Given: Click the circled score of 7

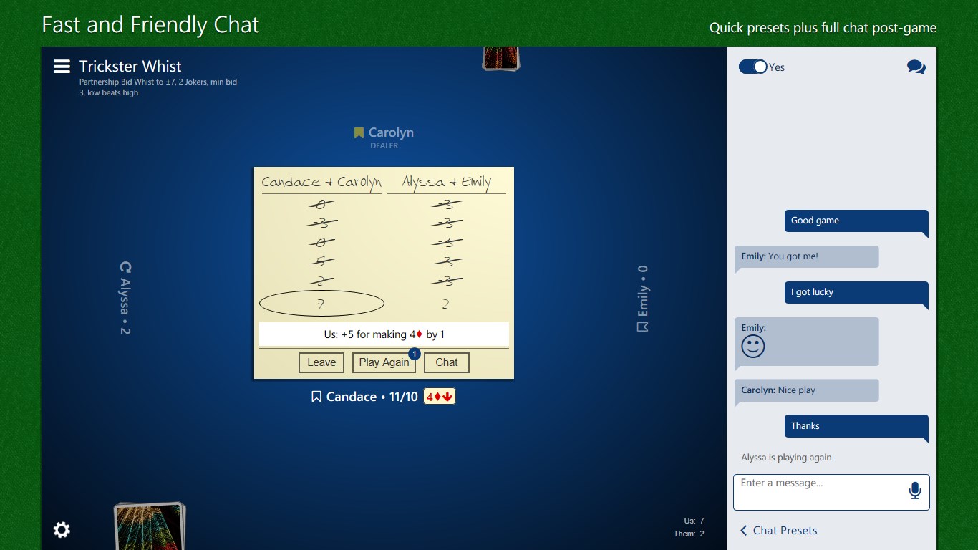Looking at the screenshot, I should [321, 302].
